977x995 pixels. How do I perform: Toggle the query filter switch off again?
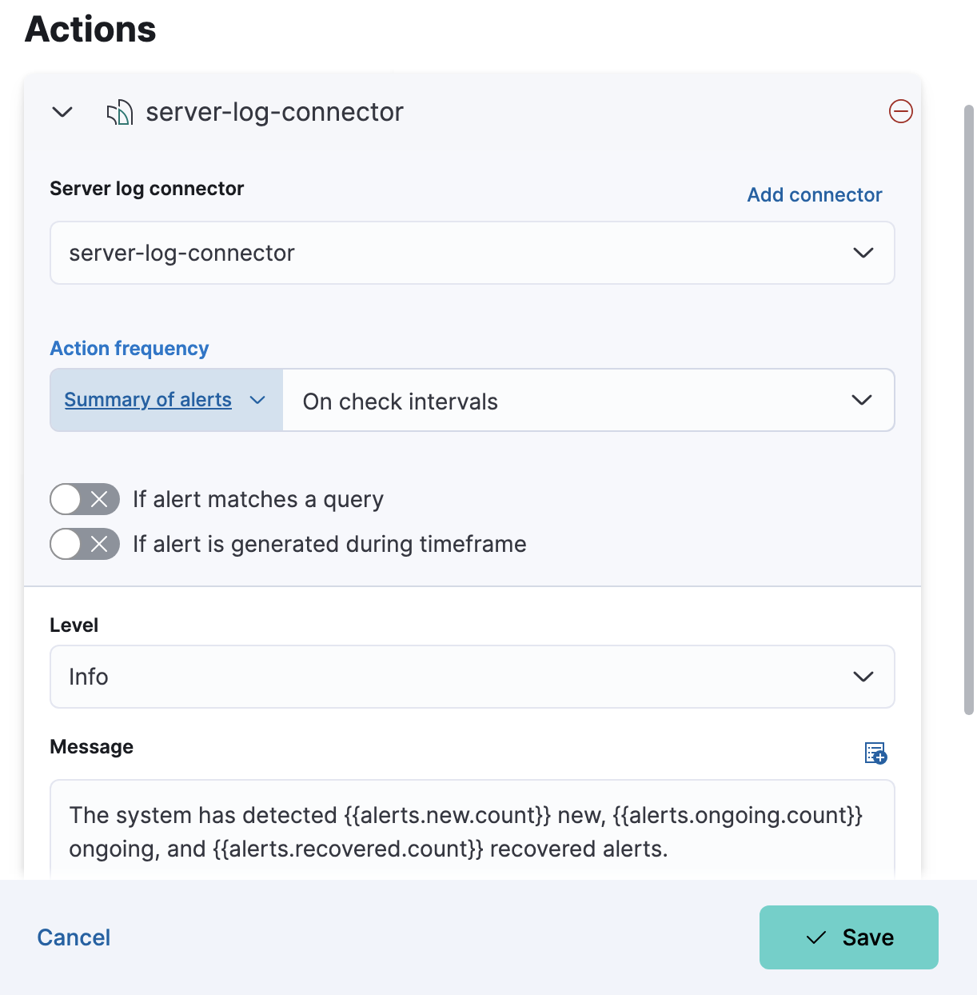pyautogui.click(x=84, y=499)
